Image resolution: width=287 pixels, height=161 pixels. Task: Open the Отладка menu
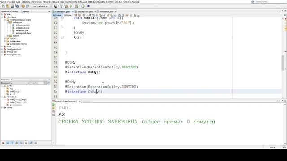[83, 2]
